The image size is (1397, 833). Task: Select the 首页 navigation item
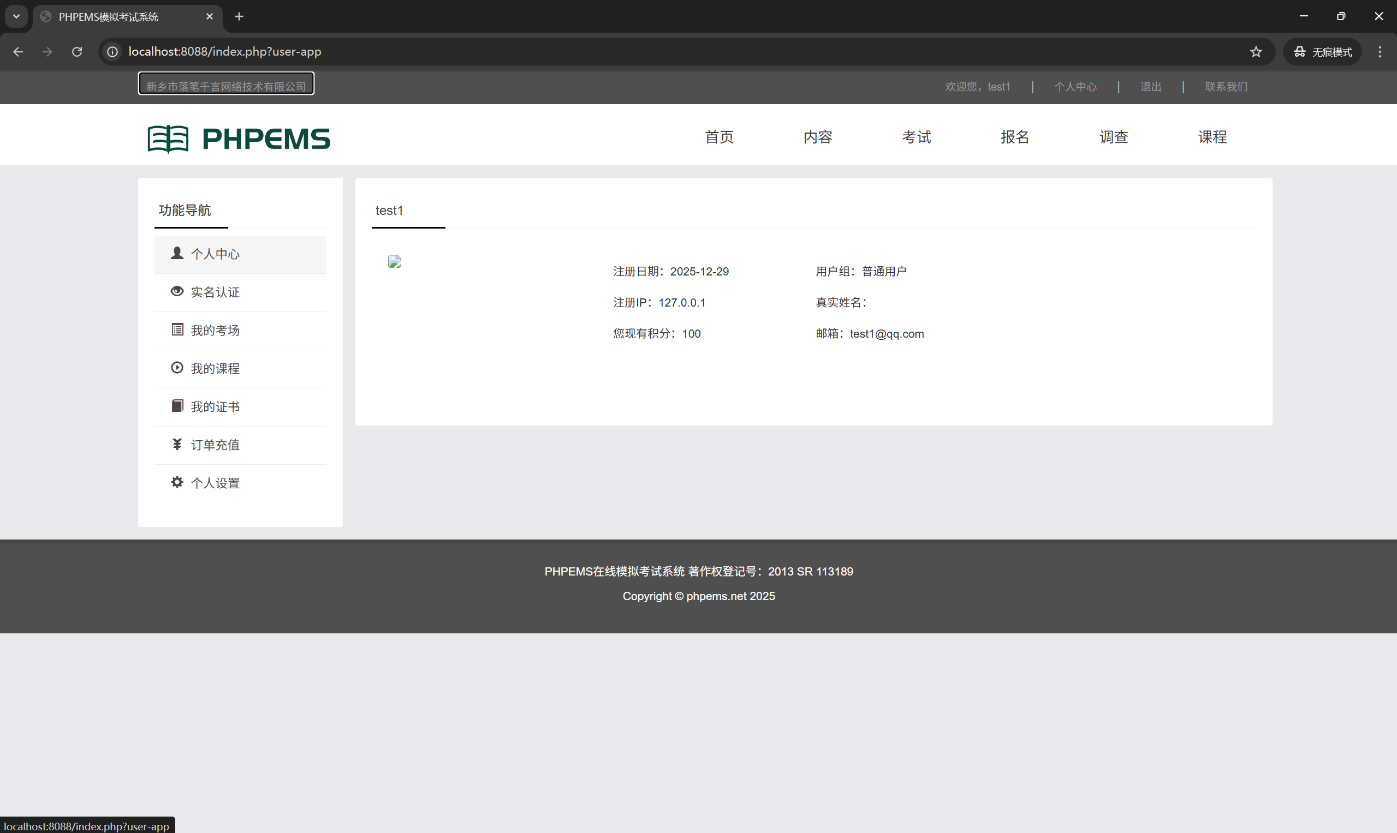pyautogui.click(x=719, y=137)
